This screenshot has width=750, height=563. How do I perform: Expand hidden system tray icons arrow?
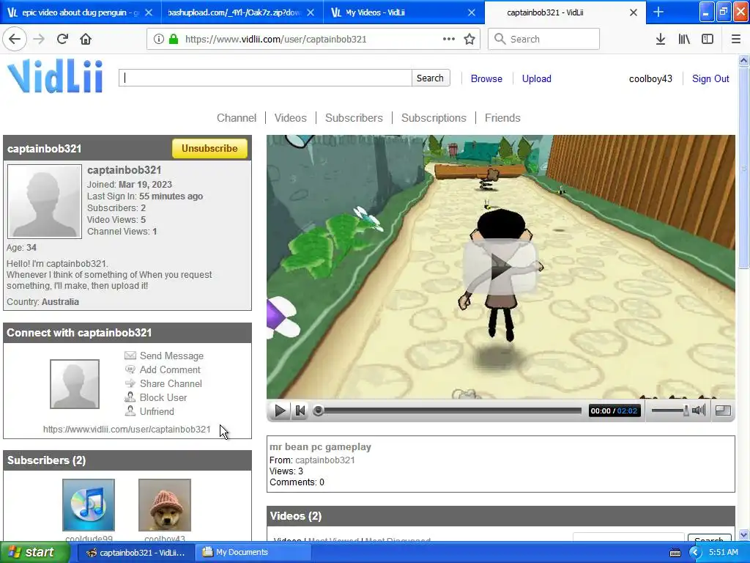[695, 553]
